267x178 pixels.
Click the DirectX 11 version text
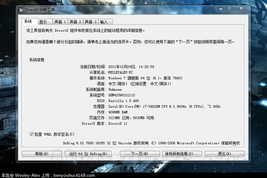pos(118,123)
